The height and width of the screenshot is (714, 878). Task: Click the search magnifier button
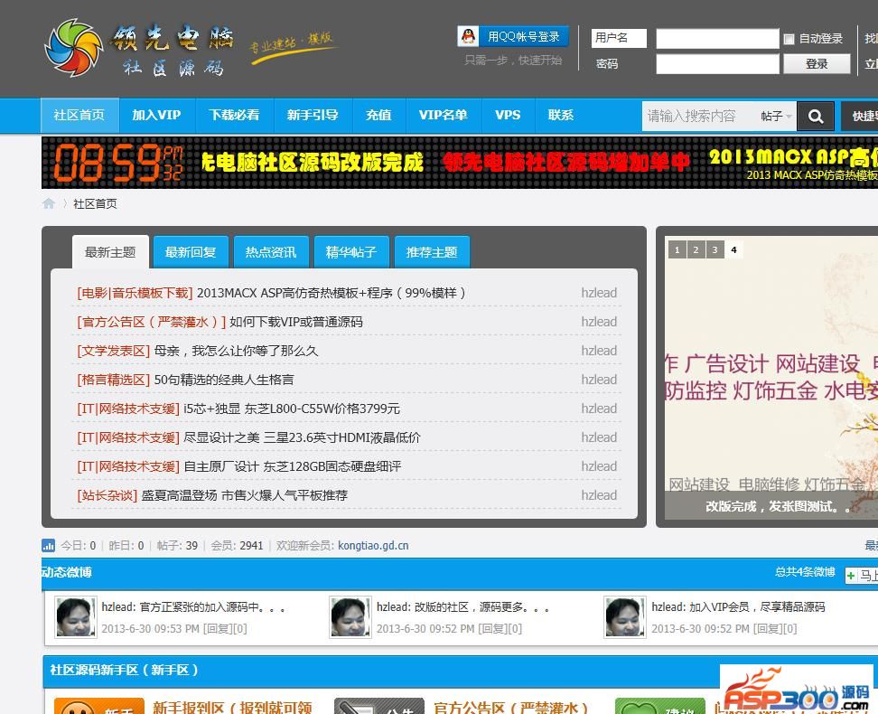[816, 116]
